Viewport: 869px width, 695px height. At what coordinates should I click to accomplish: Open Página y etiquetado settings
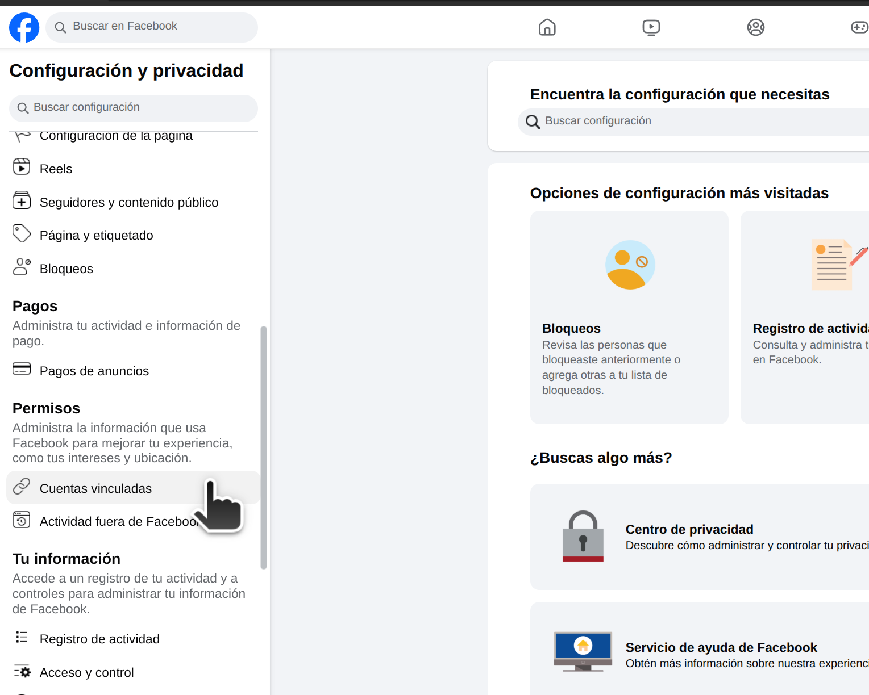click(x=134, y=235)
